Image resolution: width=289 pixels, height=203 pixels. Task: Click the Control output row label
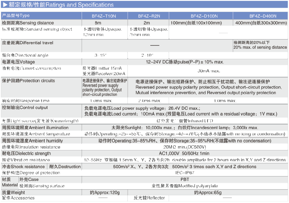pyautogui.click(x=25, y=108)
